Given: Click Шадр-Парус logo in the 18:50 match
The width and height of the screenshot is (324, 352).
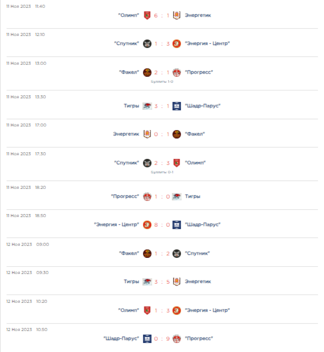Looking at the screenshot, I should pyautogui.click(x=176, y=225).
